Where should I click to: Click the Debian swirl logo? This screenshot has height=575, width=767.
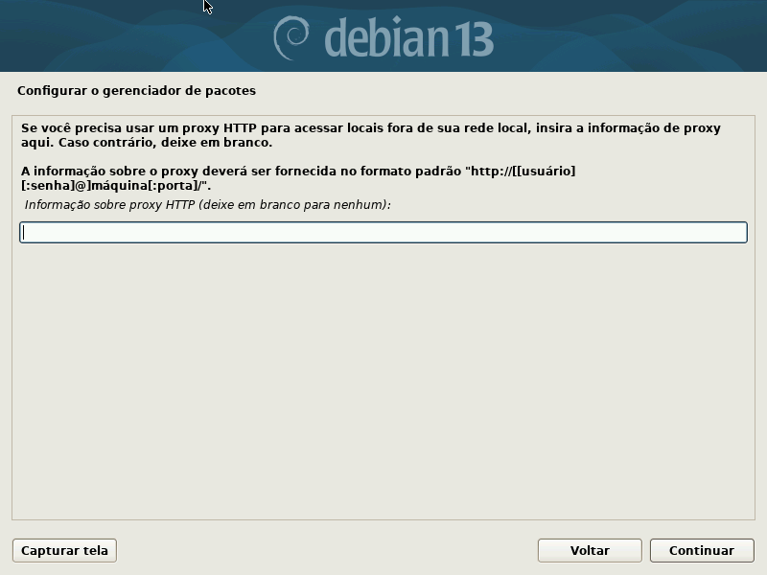click(x=291, y=37)
